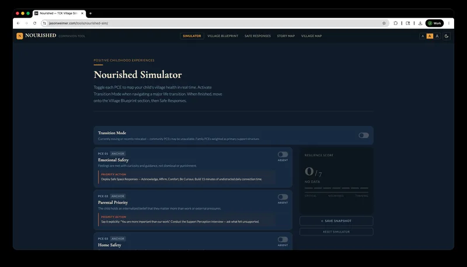Click the Resilience Score label
This screenshot has width=467, height=267.
coord(319,155)
